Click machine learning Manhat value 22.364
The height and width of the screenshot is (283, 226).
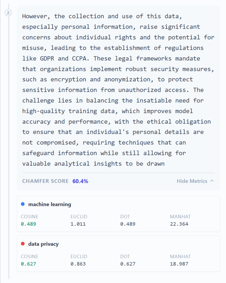(x=179, y=224)
